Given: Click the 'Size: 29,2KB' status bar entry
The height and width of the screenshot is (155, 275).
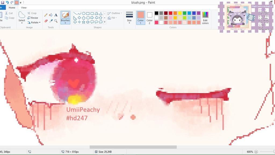Looking at the screenshot, I should point(103,152).
